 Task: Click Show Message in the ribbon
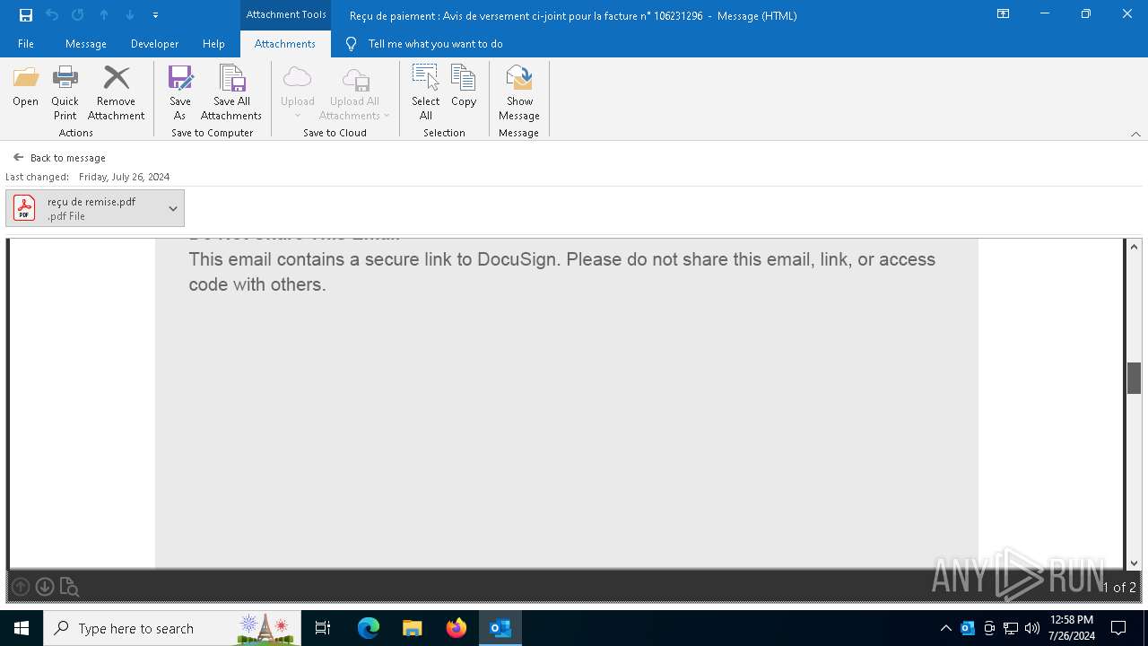[x=519, y=92]
